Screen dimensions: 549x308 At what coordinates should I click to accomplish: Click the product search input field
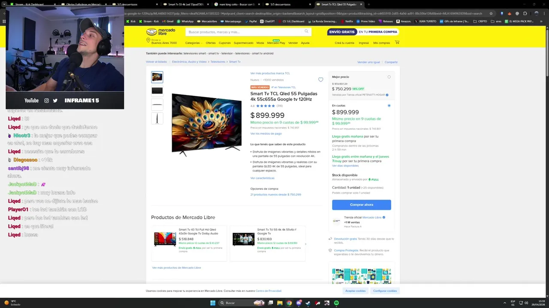[x=244, y=32]
